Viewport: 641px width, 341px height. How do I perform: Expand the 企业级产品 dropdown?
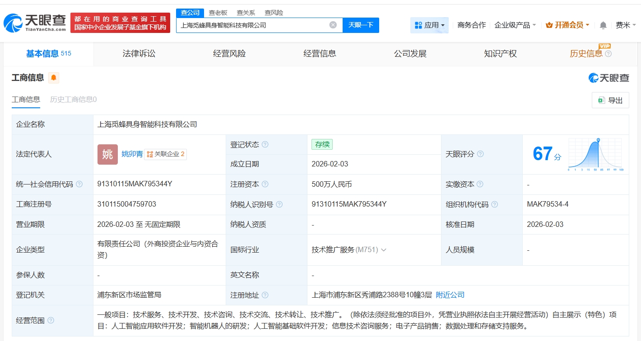[514, 25]
